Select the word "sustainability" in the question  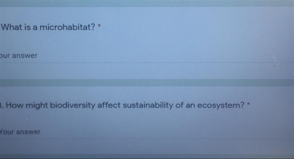[x=148, y=106]
